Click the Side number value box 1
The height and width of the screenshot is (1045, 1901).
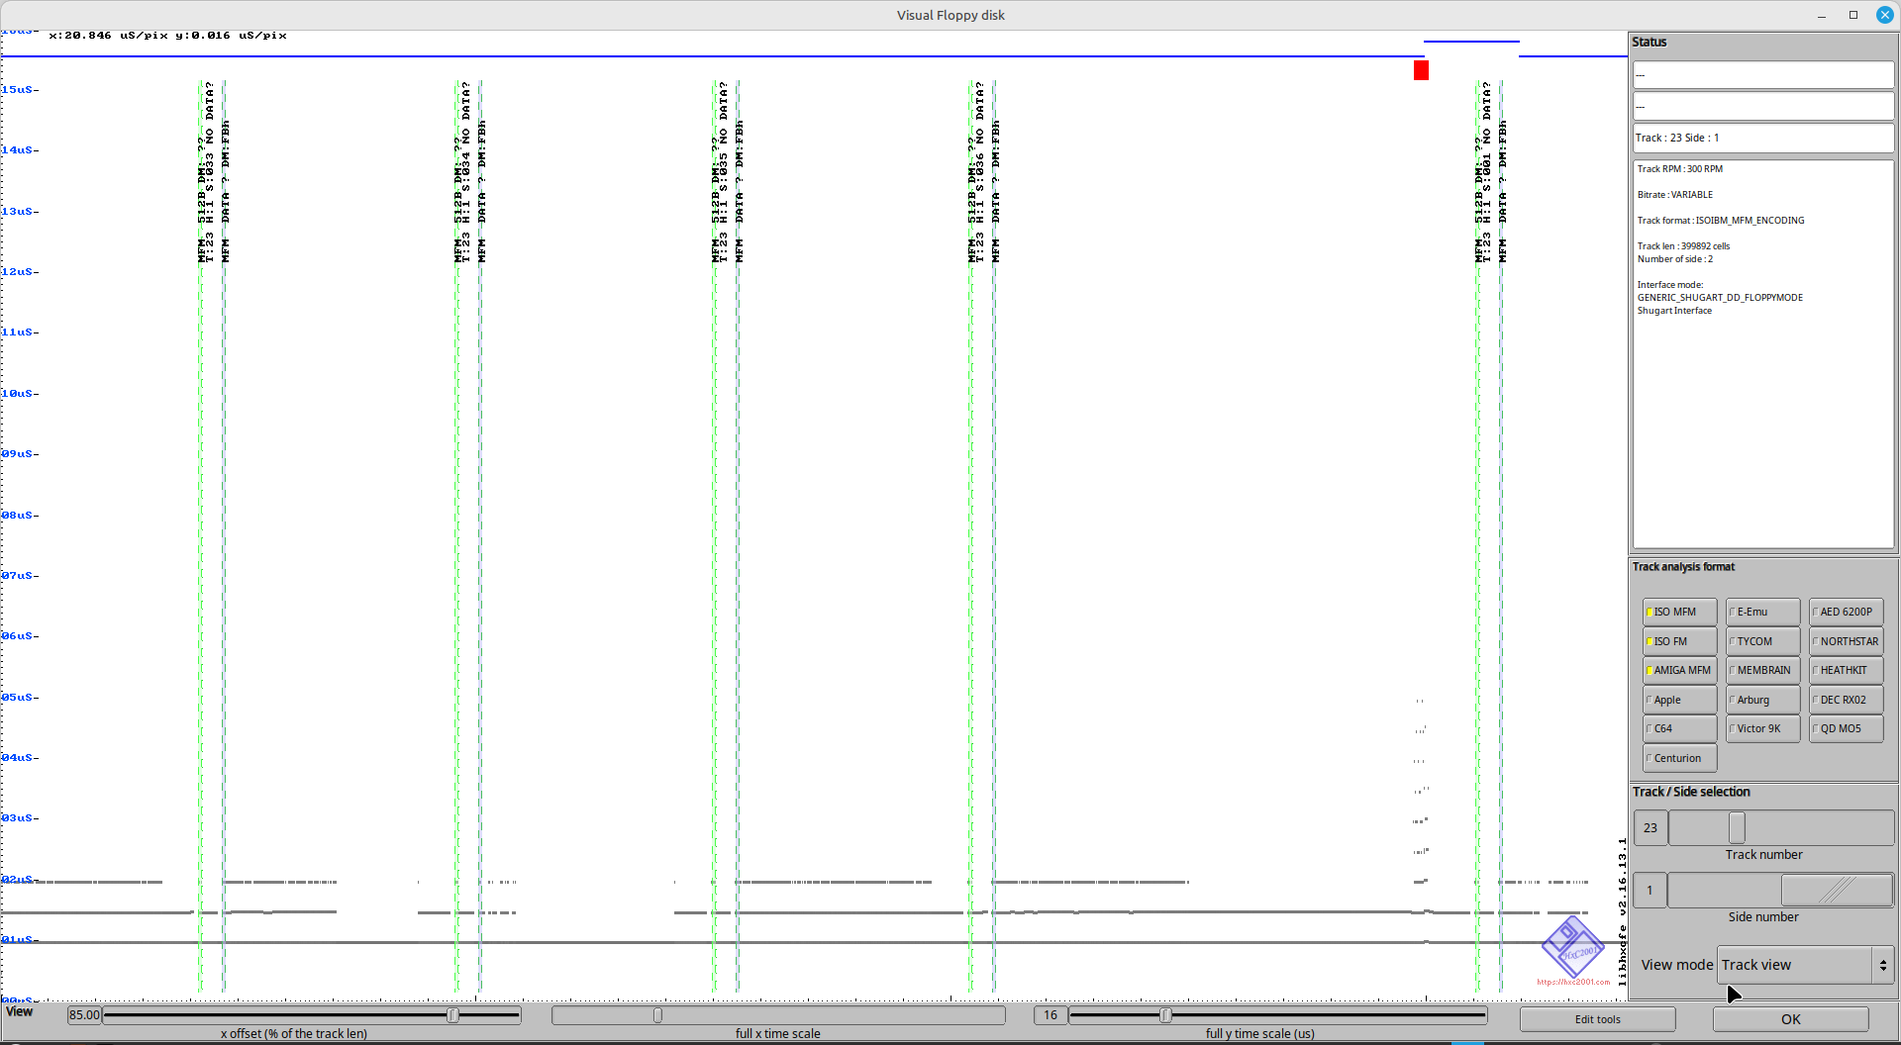(1650, 890)
